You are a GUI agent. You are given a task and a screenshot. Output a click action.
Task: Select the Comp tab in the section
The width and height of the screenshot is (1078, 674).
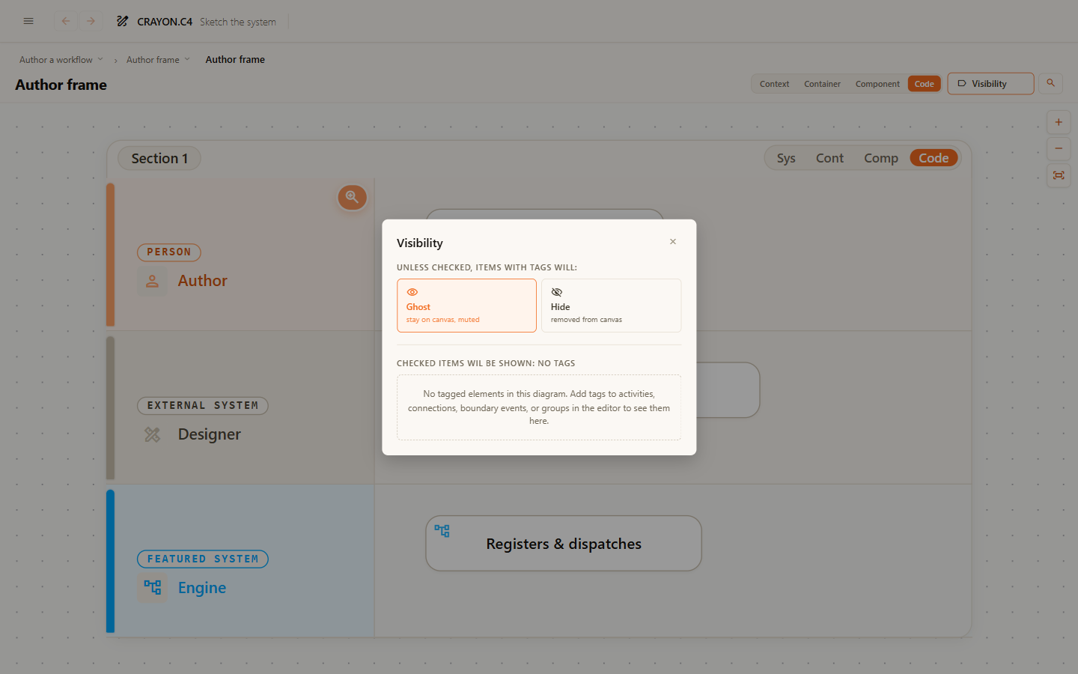point(880,158)
